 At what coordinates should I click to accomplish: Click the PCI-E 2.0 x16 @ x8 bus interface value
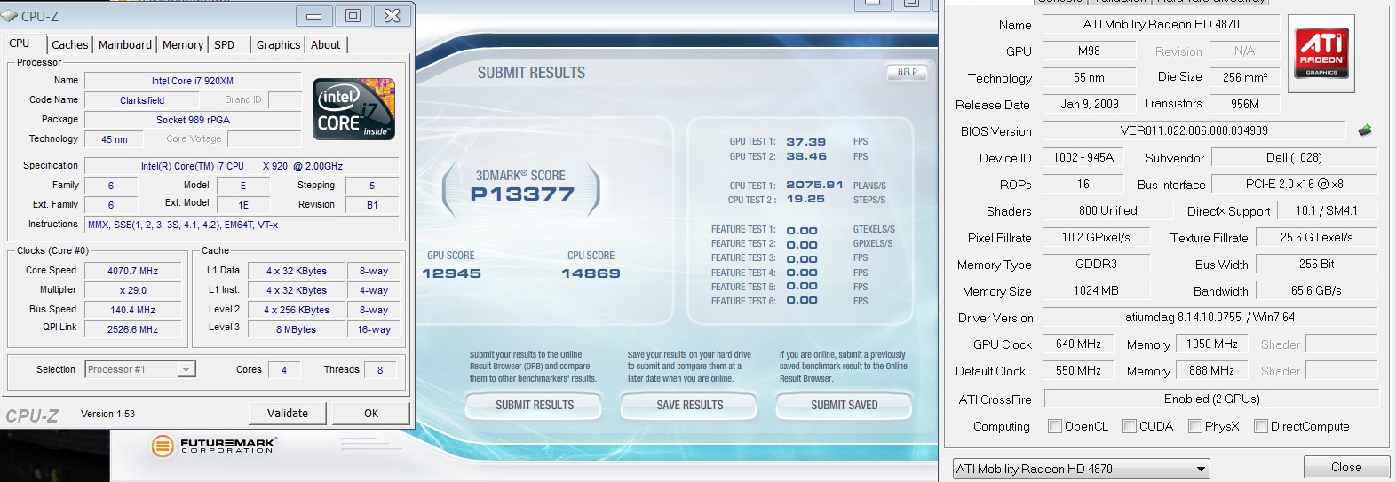pyautogui.click(x=1294, y=184)
